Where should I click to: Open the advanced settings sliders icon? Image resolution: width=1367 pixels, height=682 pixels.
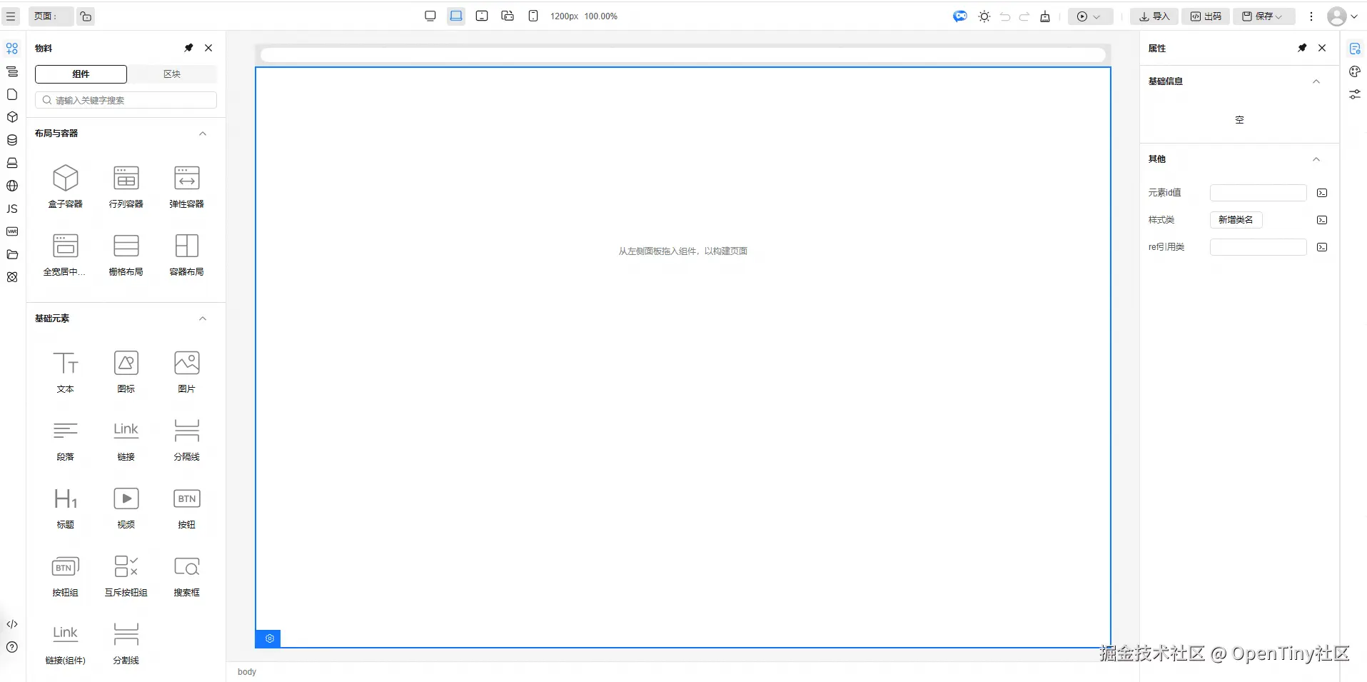1355,94
